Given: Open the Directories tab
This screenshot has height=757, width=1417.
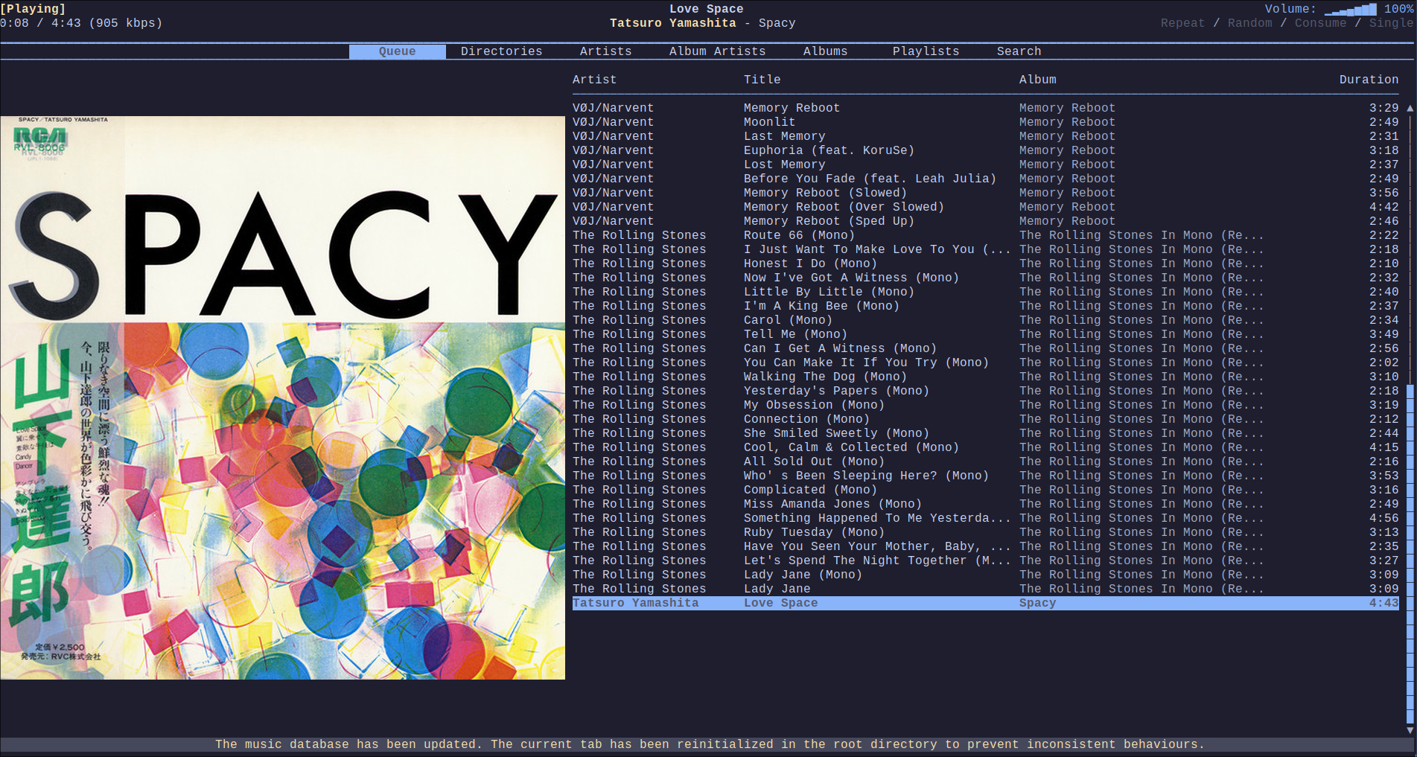Looking at the screenshot, I should pos(501,51).
